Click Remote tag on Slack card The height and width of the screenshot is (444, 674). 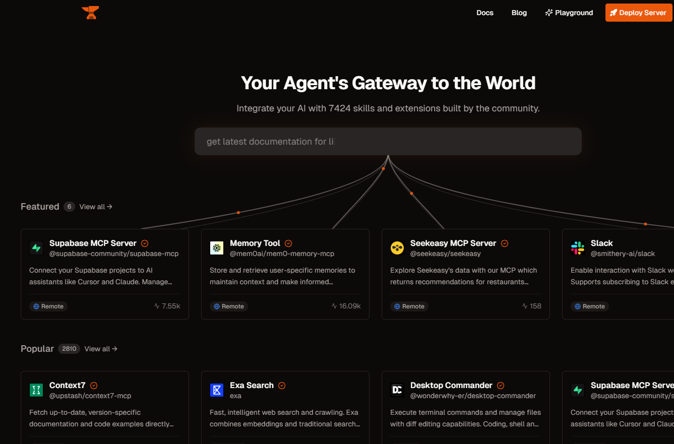(590, 306)
